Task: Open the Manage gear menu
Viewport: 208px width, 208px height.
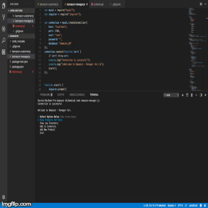Action: coord(3,197)
